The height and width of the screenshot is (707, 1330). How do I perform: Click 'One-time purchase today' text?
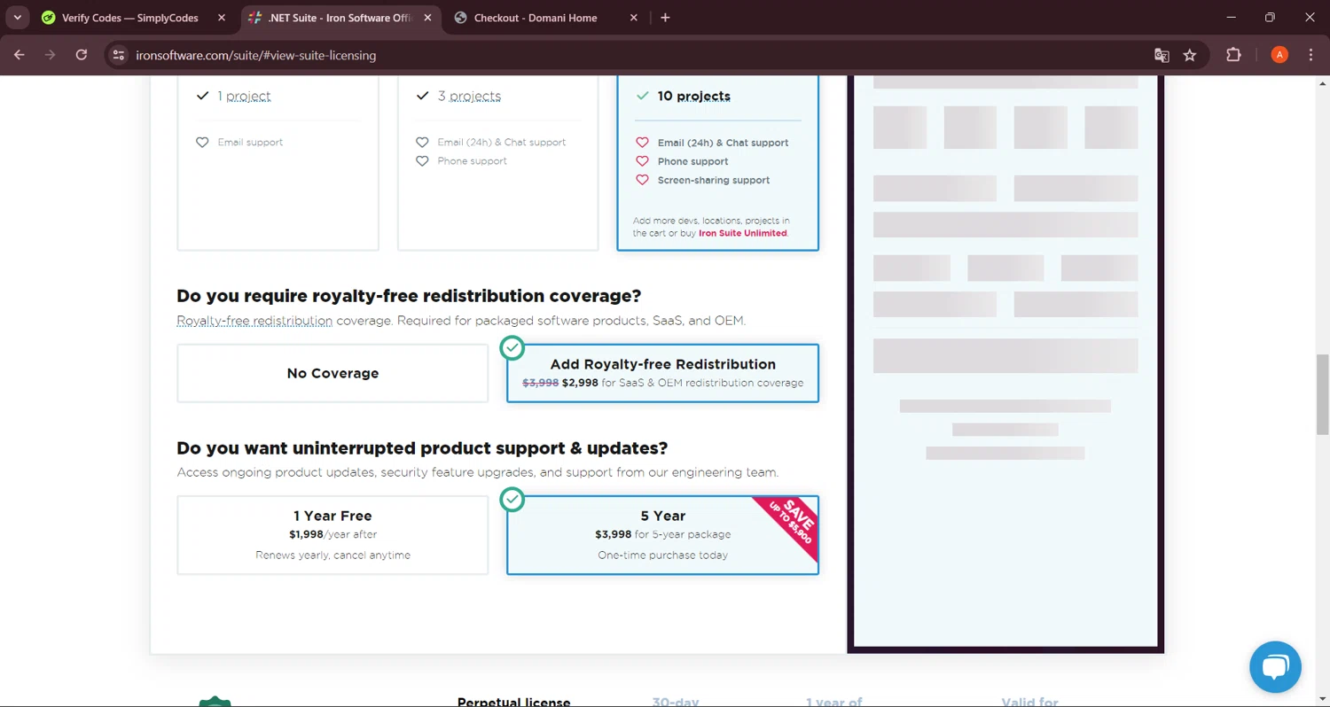662,555
